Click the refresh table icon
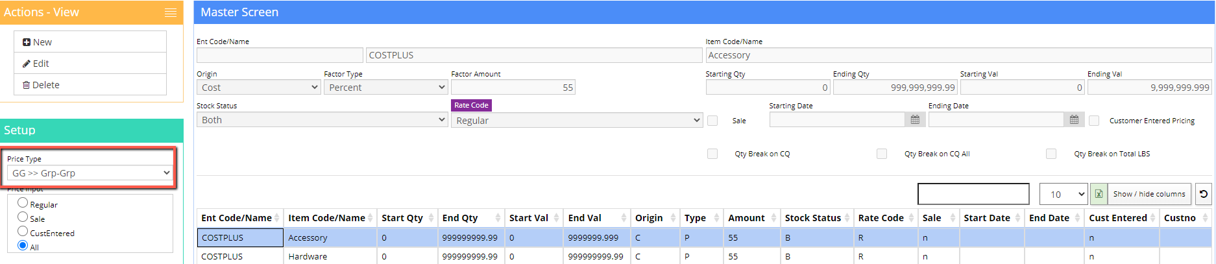The height and width of the screenshot is (264, 1216). point(1203,194)
